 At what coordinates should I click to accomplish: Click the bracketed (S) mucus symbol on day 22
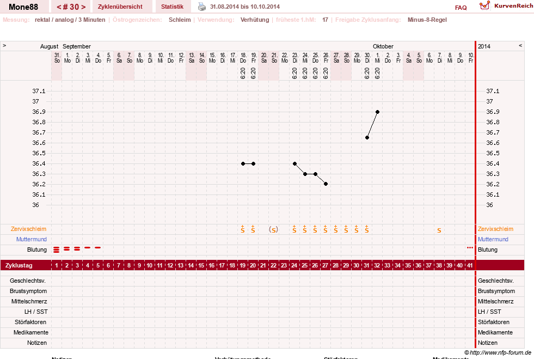pos(273,230)
